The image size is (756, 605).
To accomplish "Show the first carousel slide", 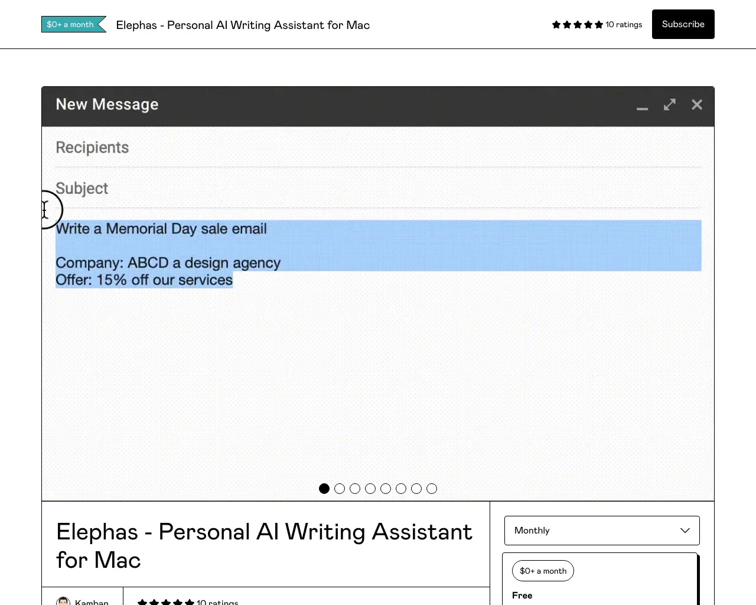I will tap(324, 489).
